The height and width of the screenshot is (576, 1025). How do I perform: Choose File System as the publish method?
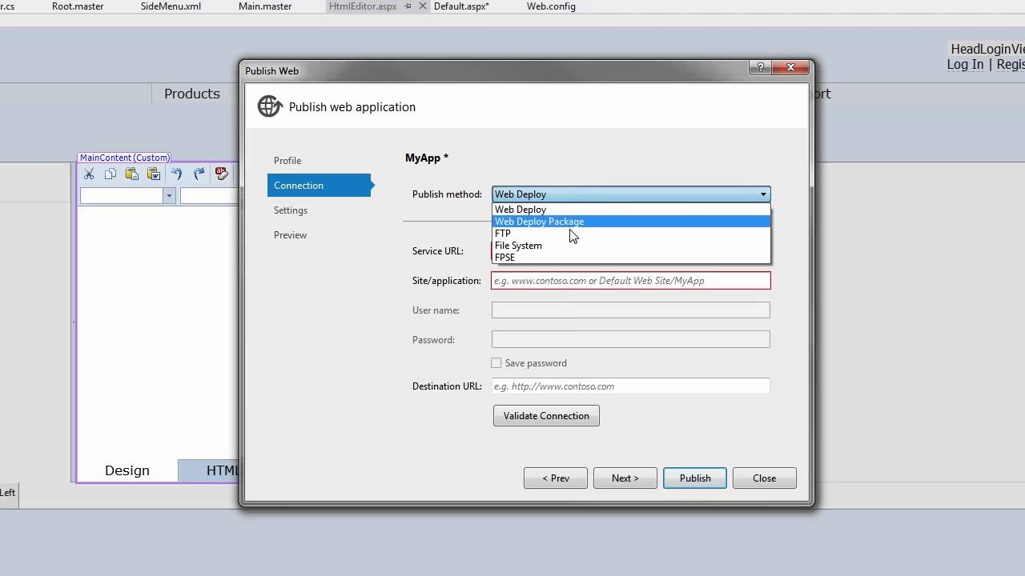pyautogui.click(x=631, y=246)
